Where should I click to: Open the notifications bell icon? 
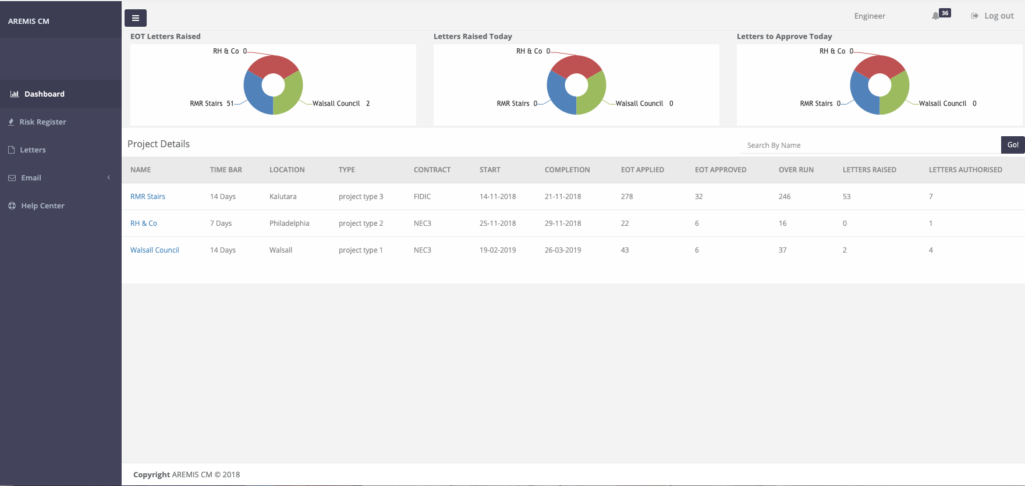pyautogui.click(x=935, y=16)
